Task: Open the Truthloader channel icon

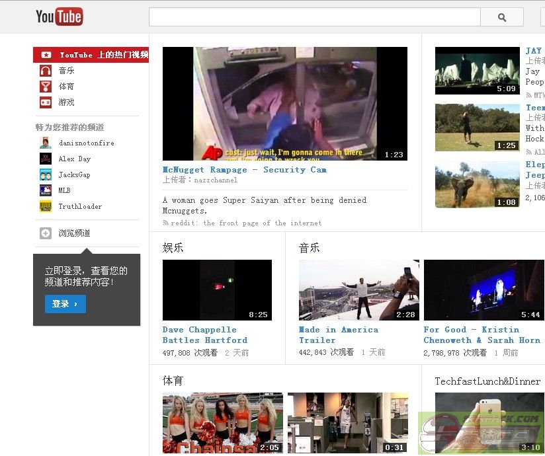Action: [46, 206]
